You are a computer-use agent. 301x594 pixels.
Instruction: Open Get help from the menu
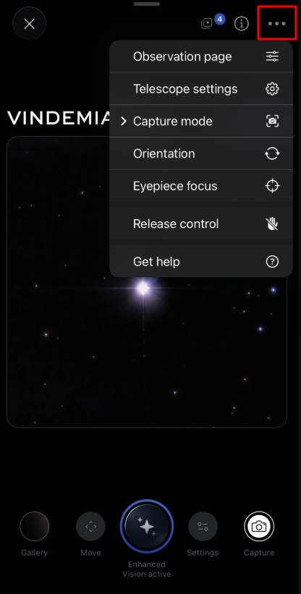[201, 261]
